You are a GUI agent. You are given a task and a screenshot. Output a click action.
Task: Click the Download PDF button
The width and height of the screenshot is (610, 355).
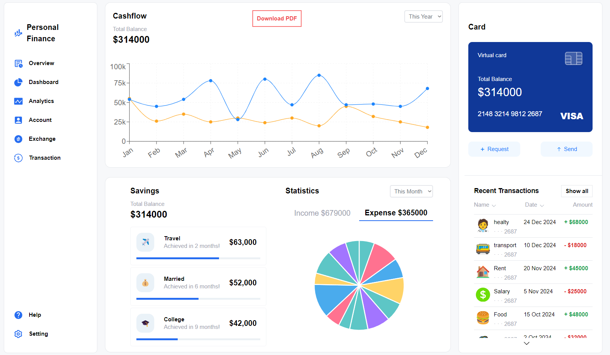point(277,19)
